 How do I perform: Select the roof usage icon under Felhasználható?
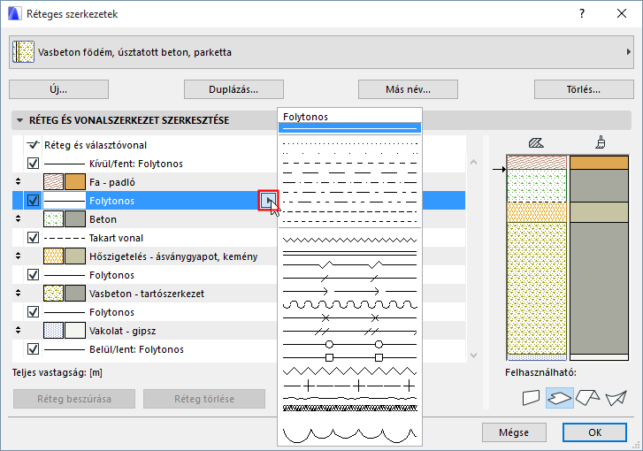tap(587, 397)
